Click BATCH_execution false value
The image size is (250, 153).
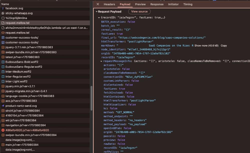tap(131, 22)
